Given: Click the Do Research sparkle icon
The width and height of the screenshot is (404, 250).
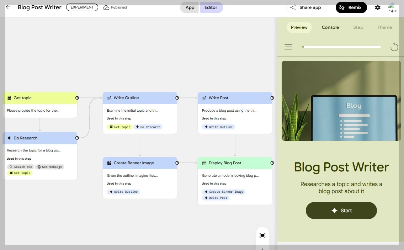Looking at the screenshot, I should coord(9,138).
